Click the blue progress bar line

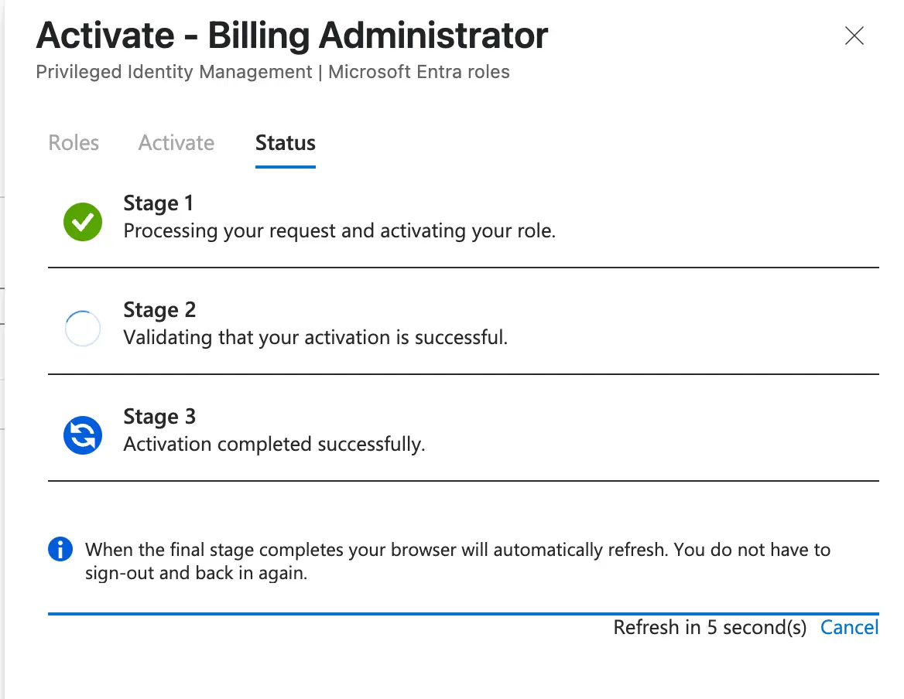click(x=463, y=614)
